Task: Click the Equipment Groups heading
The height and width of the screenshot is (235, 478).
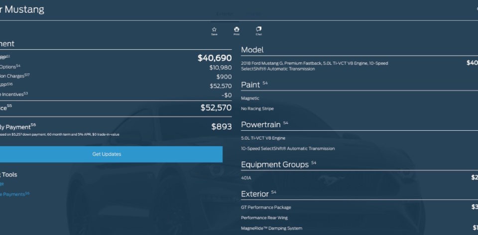Action: click(x=275, y=165)
